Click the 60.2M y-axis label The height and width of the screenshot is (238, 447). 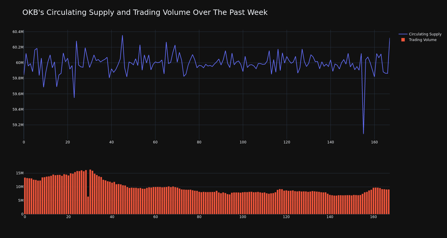[18, 47]
